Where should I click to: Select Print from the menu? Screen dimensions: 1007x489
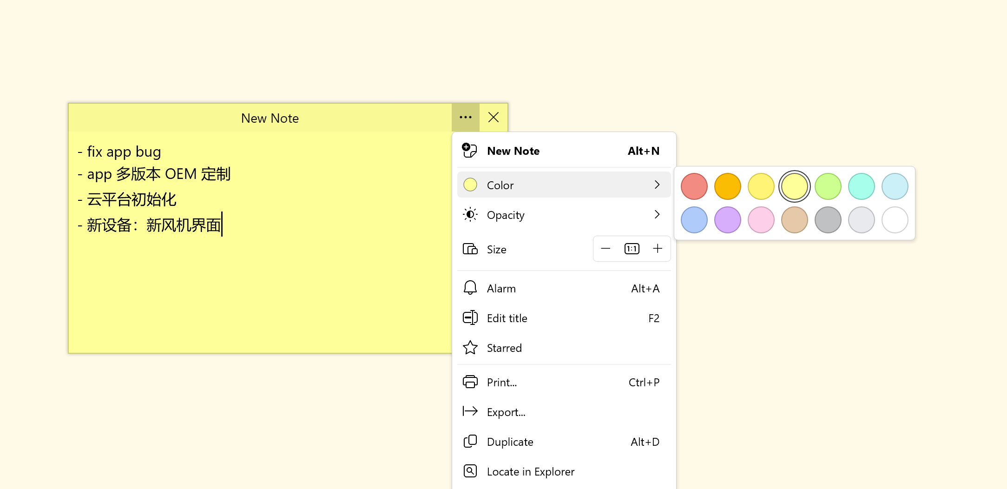pyautogui.click(x=501, y=382)
